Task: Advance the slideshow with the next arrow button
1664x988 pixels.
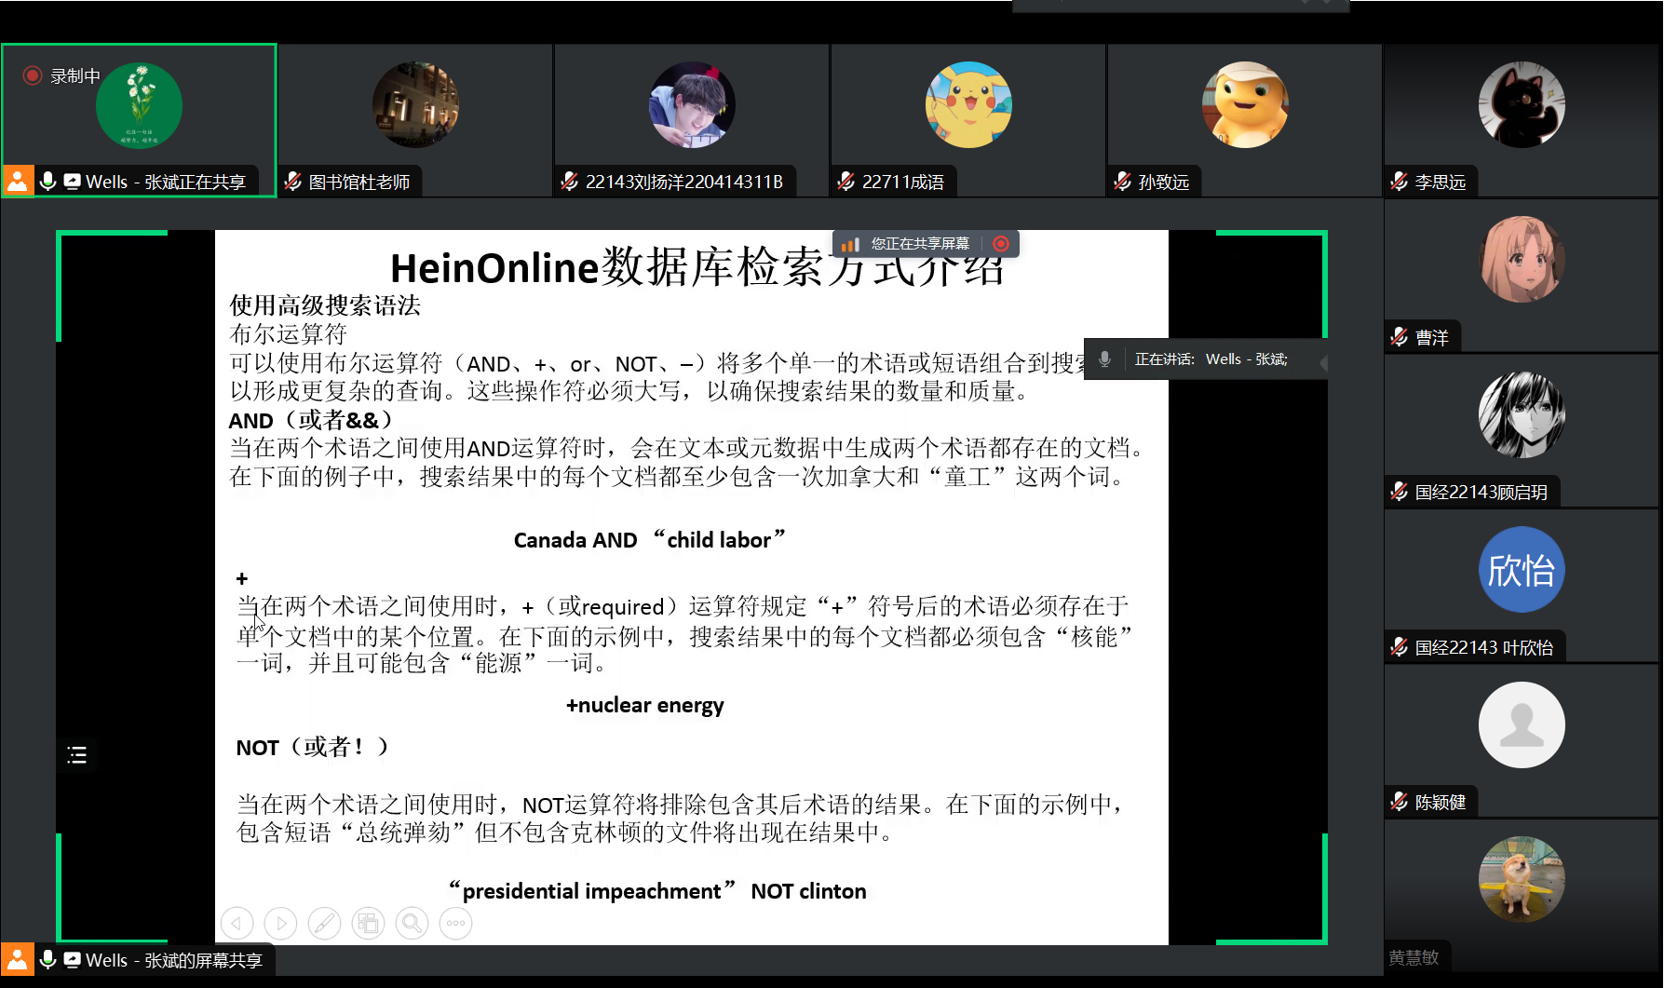Action: (x=280, y=924)
